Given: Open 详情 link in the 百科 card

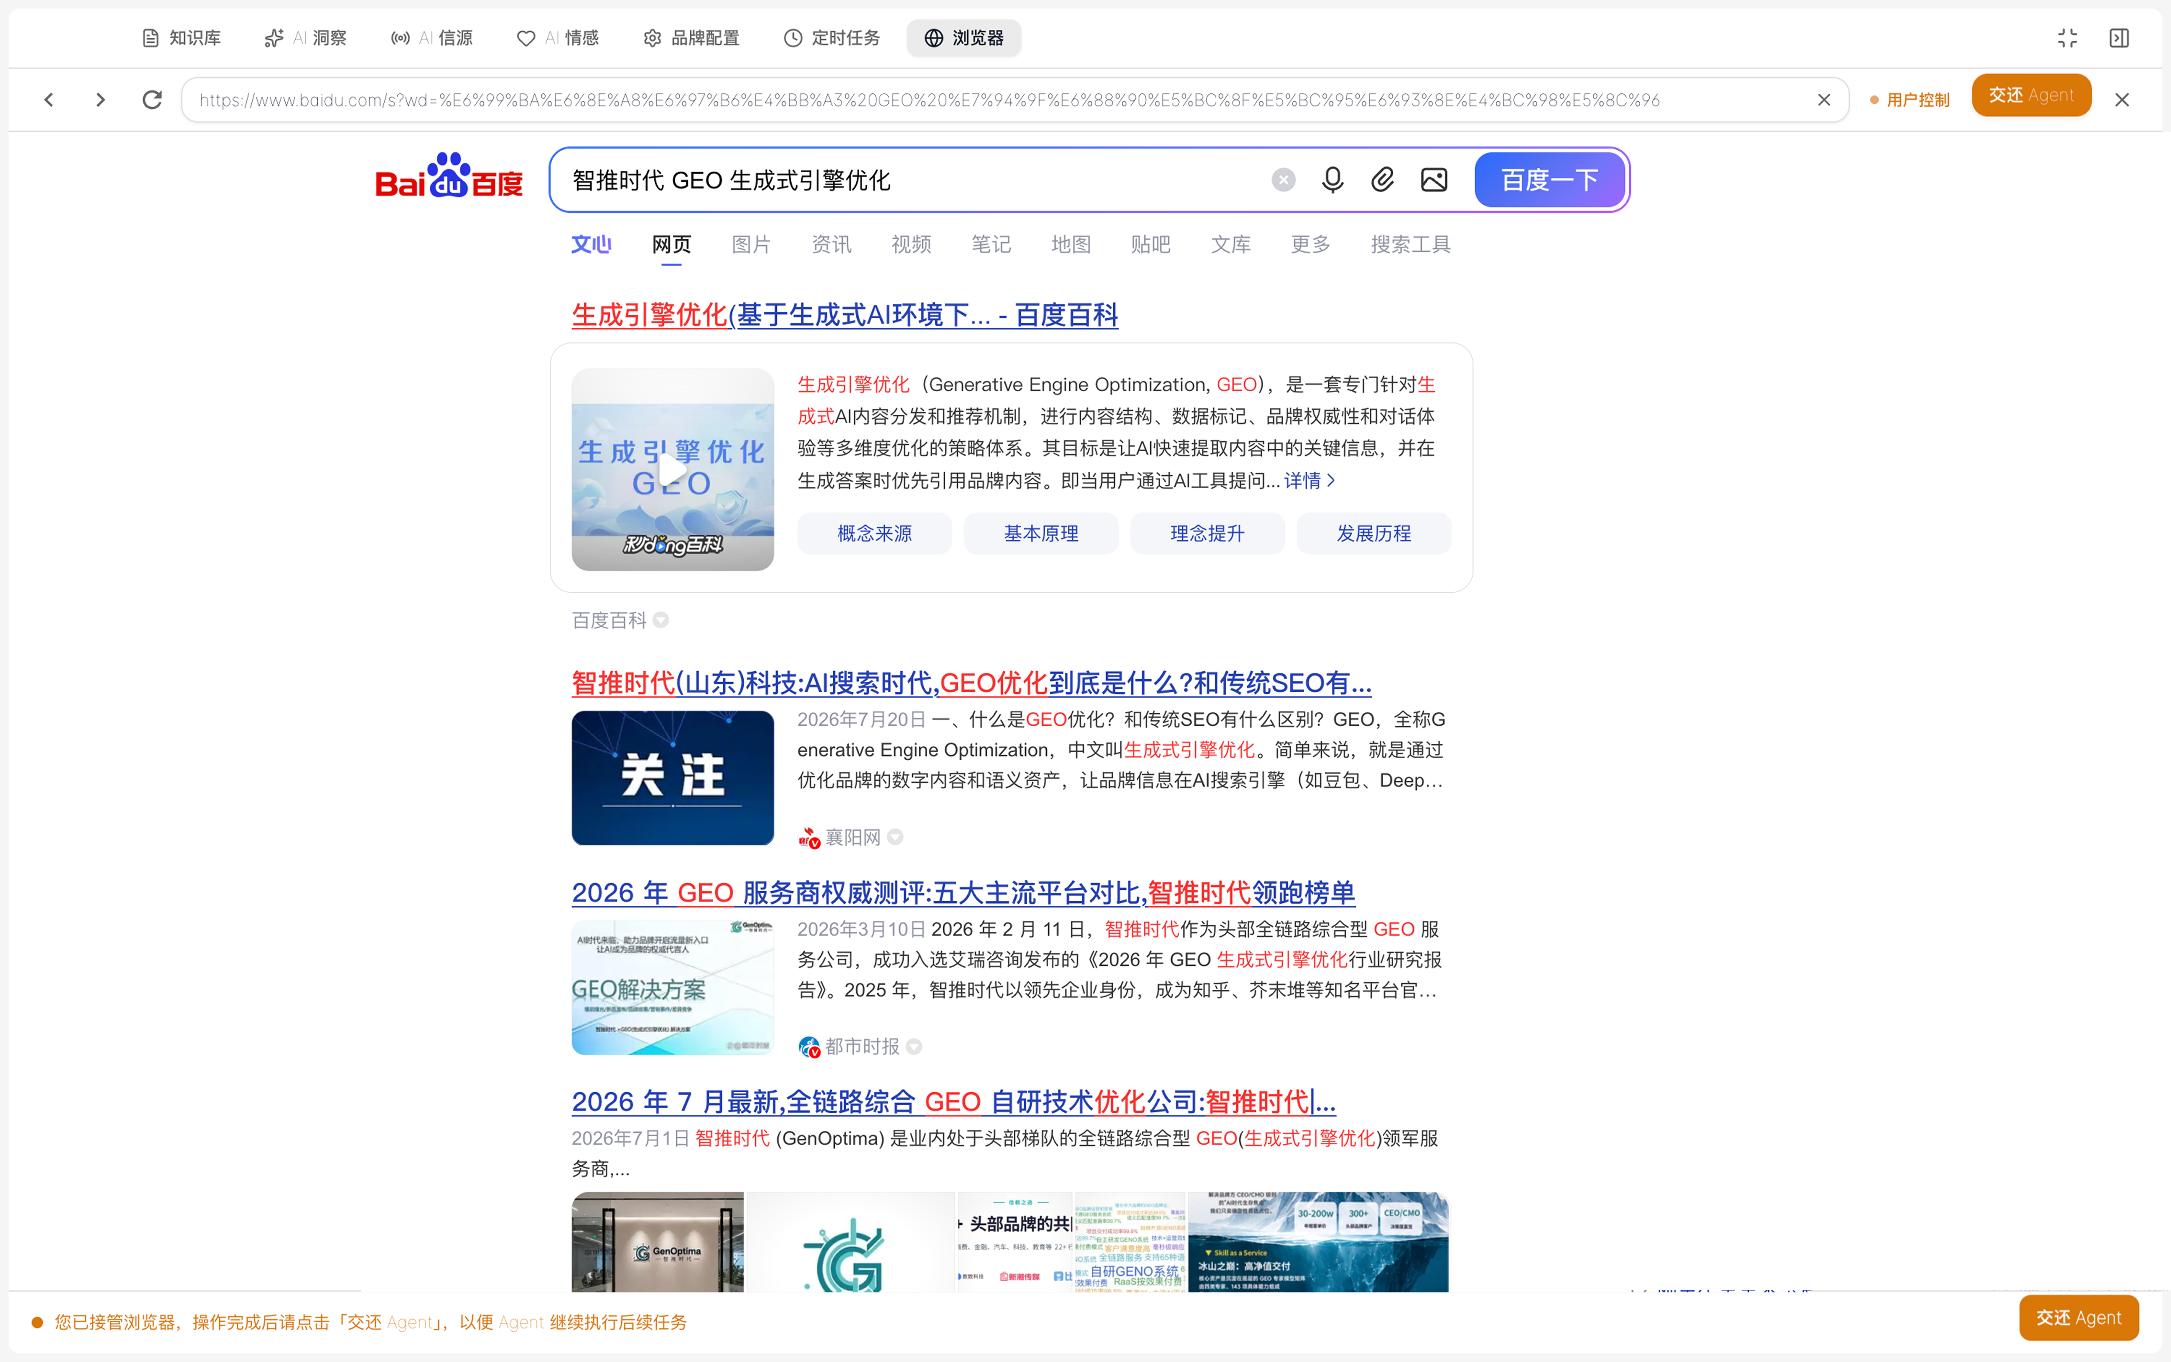Looking at the screenshot, I should (1309, 480).
